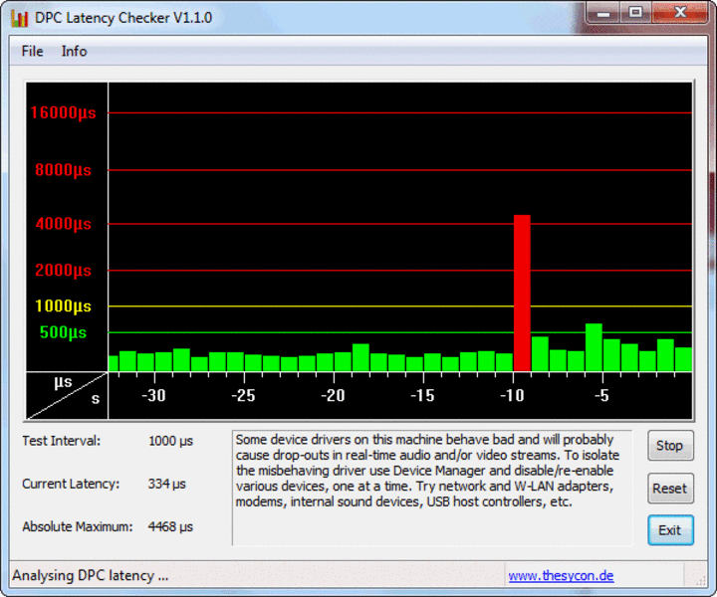Click the 8000µs axis label
This screenshot has height=597, width=717.
tap(63, 170)
